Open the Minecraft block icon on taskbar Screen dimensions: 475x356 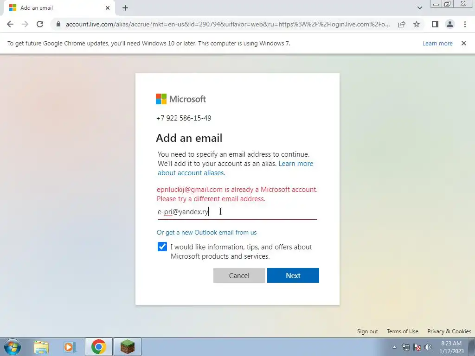coord(128,347)
